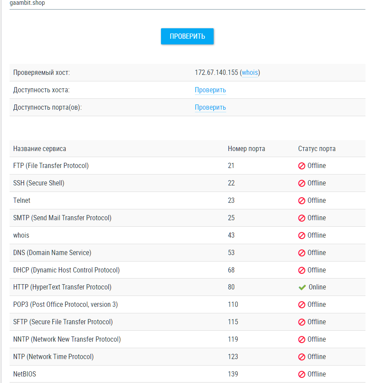Click Проверить link for host availability
Viewport: 372px width, 383px height.
[210, 90]
